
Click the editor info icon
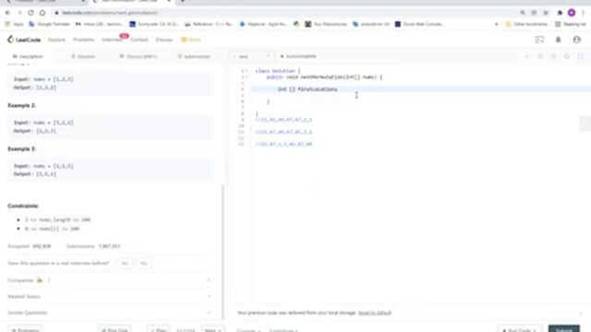(x=526, y=56)
